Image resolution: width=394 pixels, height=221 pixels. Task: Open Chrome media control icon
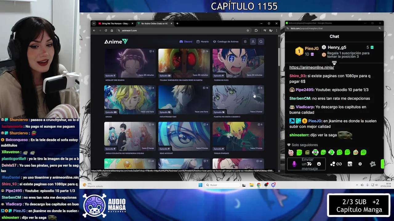(x=265, y=30)
